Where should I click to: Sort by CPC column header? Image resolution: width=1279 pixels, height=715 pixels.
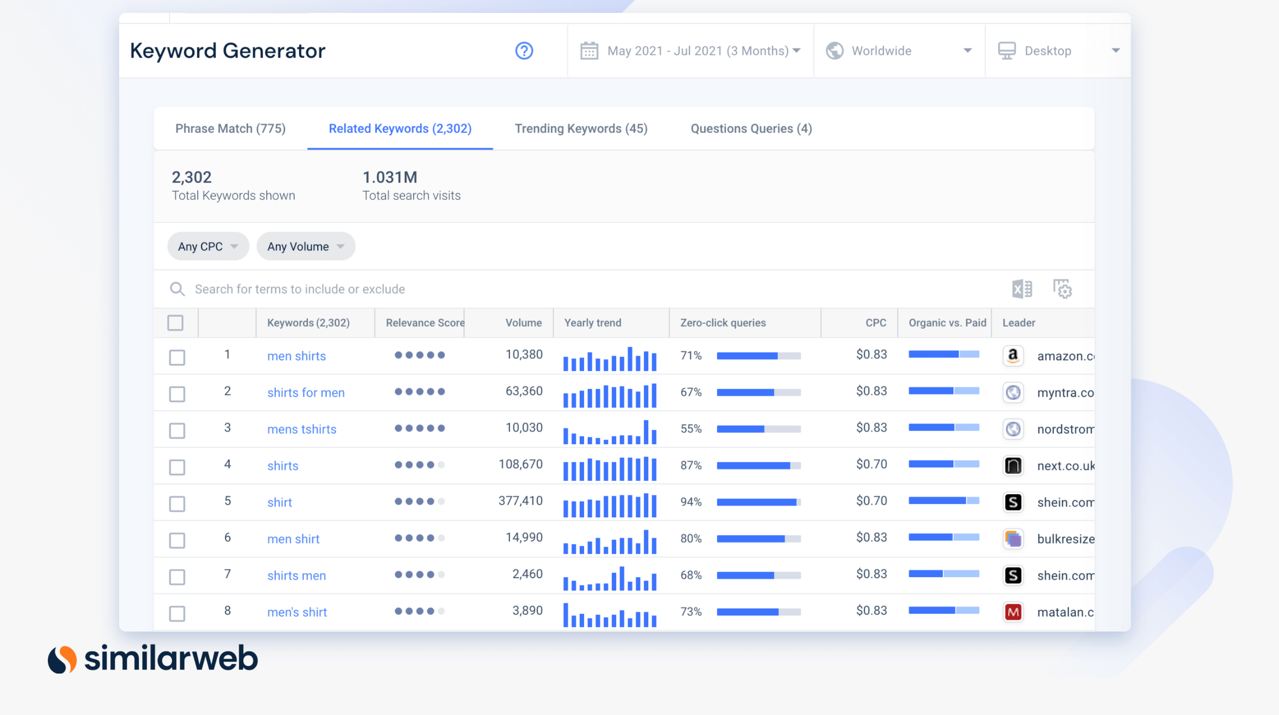point(875,323)
